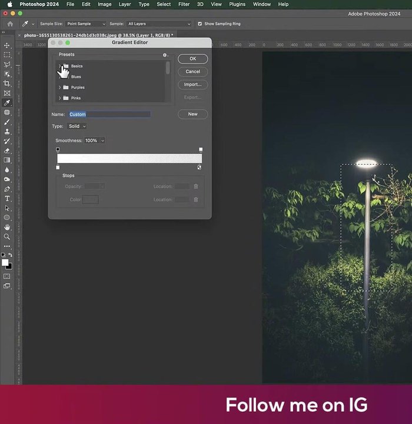Open the Sample Size dropdown
The height and width of the screenshot is (424, 412).
(x=86, y=24)
